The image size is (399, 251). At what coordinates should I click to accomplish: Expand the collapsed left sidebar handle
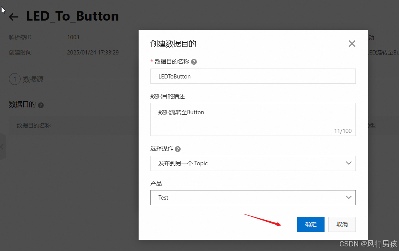coord(3,147)
